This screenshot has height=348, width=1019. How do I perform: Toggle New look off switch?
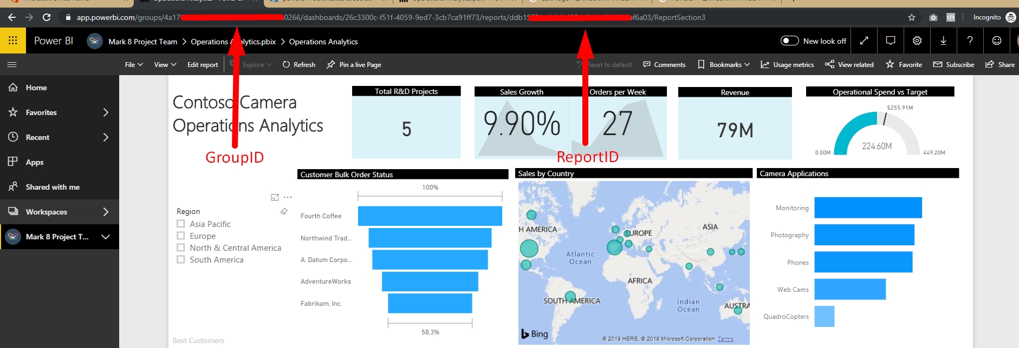pos(789,41)
